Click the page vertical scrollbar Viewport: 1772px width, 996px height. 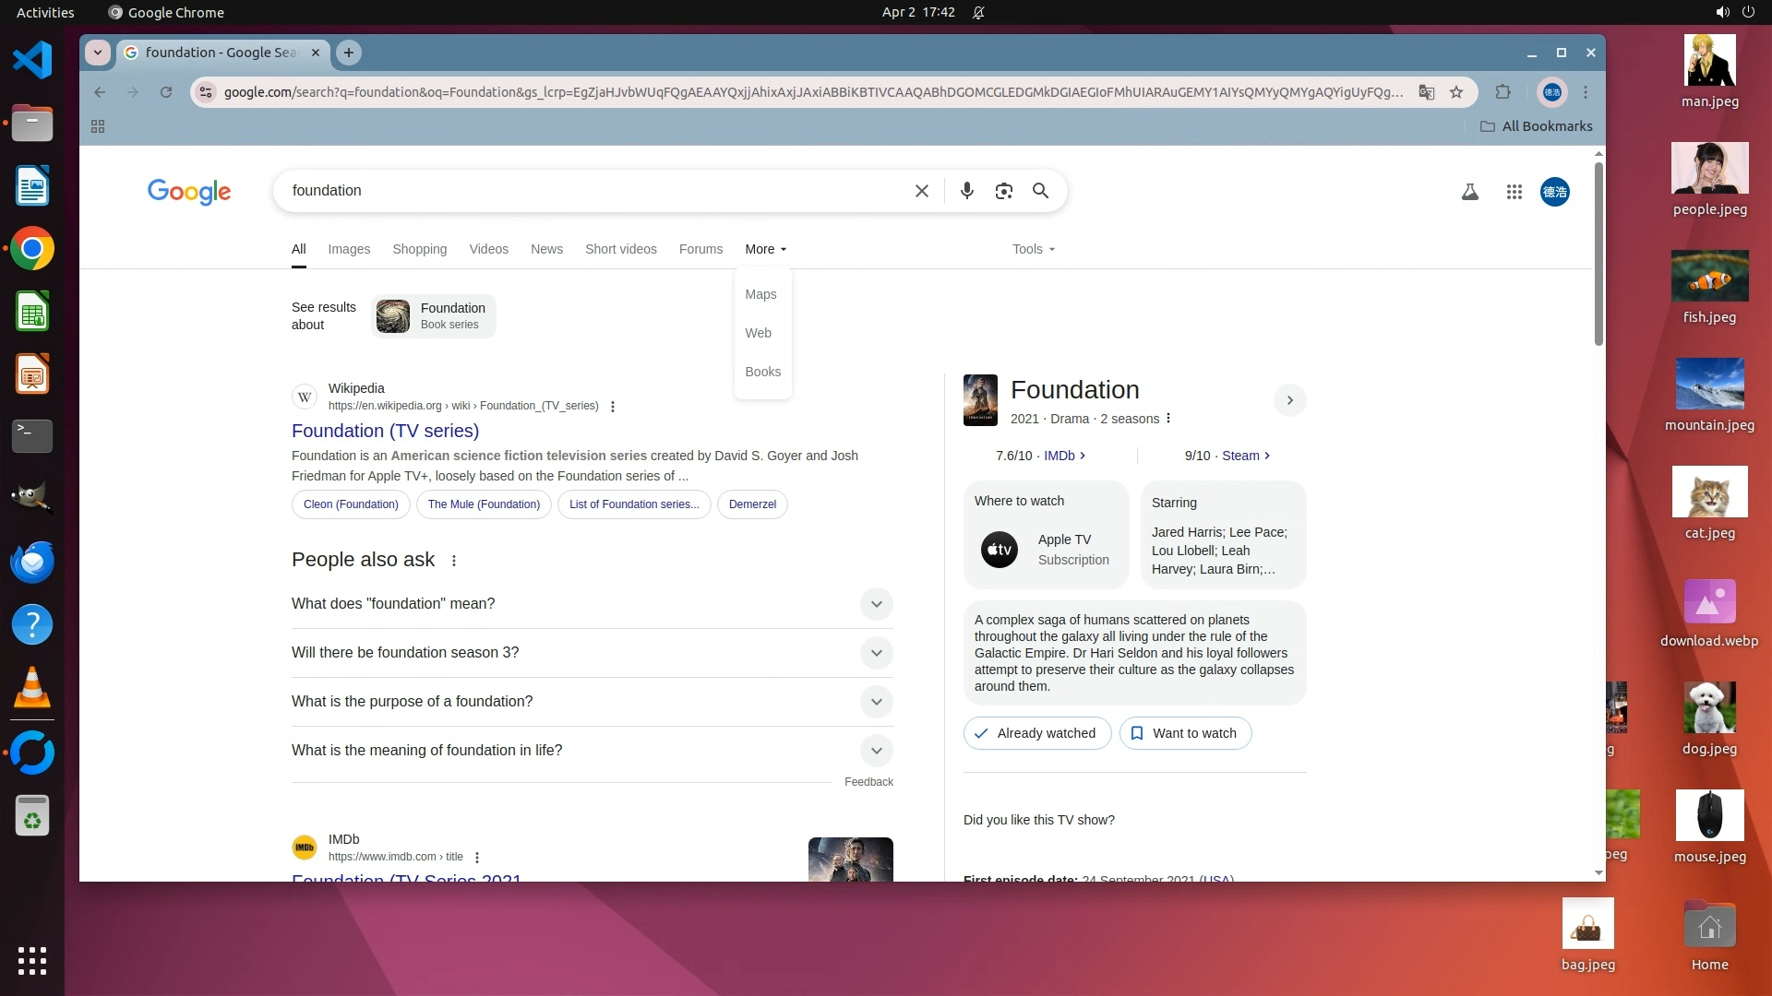pos(1598,255)
